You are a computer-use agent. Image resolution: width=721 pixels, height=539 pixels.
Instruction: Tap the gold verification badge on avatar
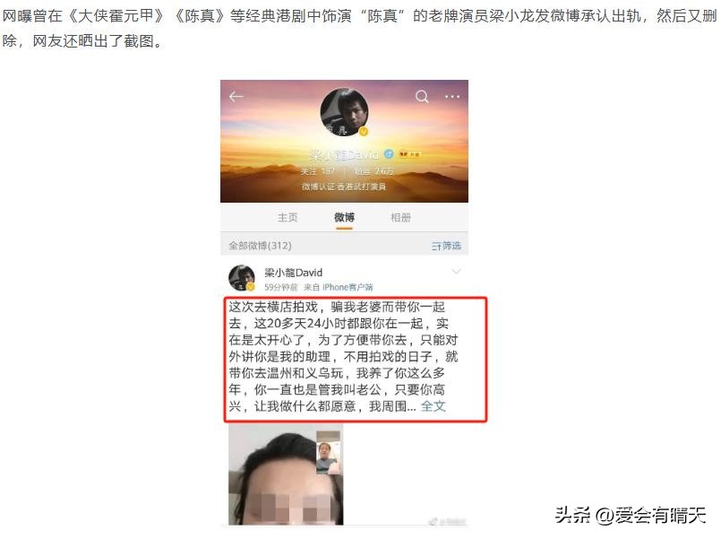pyautogui.click(x=364, y=132)
